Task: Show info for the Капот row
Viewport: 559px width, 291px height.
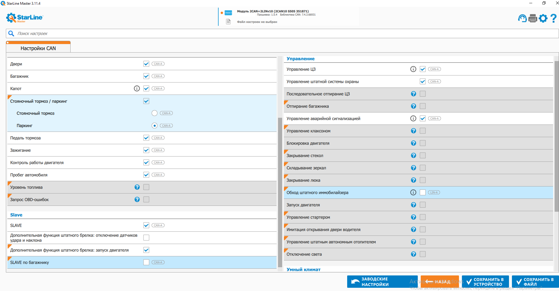Action: pyautogui.click(x=137, y=88)
